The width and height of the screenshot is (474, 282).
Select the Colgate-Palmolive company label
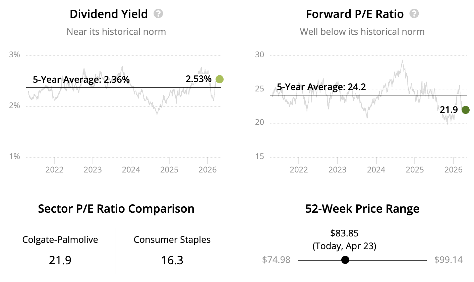[x=60, y=240]
